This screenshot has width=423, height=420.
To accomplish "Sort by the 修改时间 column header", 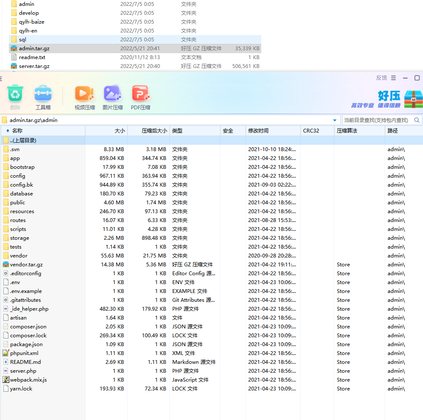I will [258, 131].
